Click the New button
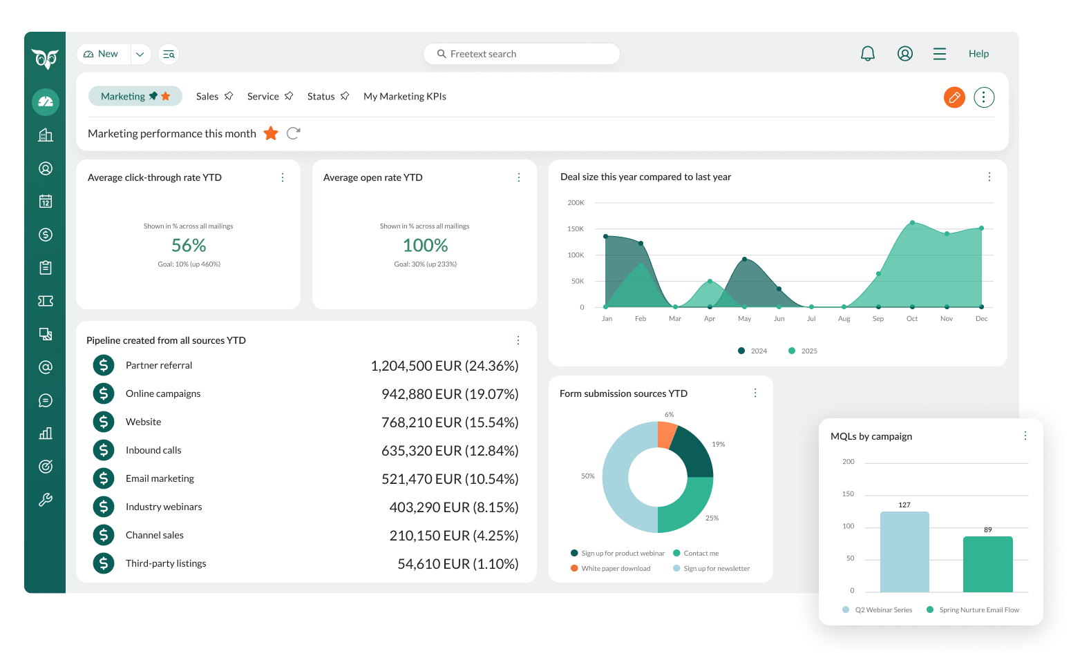This screenshot has height=653, width=1071. pyautogui.click(x=102, y=54)
